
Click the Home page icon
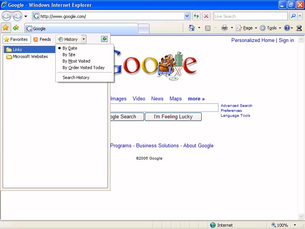pos(192,28)
